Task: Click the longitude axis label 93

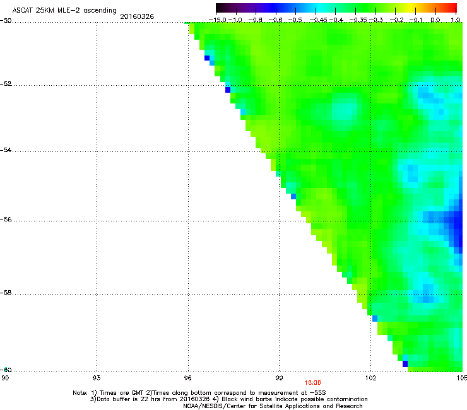Action: (97, 378)
